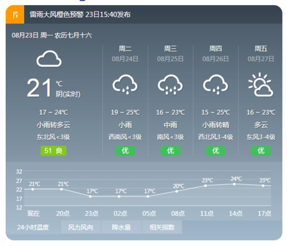This screenshot has height=246, width=287.
Task: Click the 周三 moderate rain cloud icon
Action: point(170,84)
